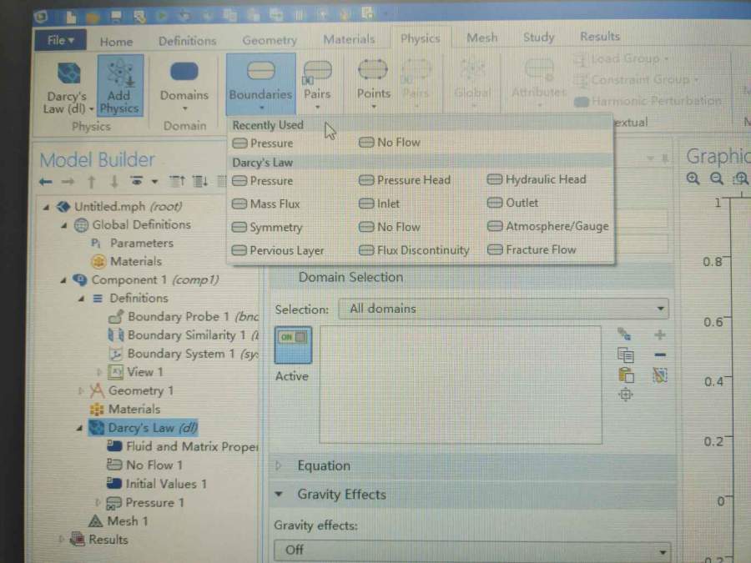Viewport: 751px width, 563px height.
Task: Choose Mass Flux boundary condition
Action: click(x=266, y=204)
